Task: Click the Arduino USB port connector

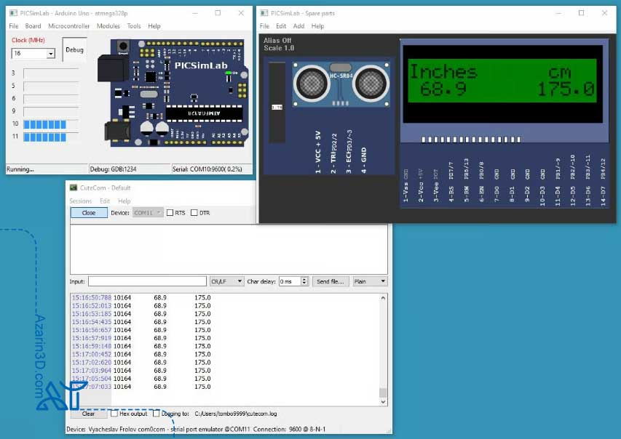Action: pyautogui.click(x=111, y=69)
